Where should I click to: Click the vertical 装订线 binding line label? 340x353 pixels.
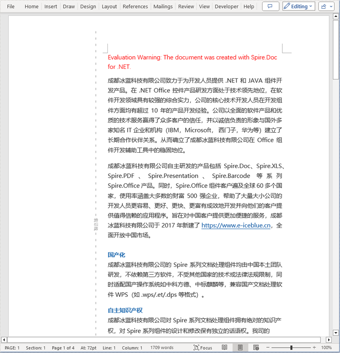click(96, 224)
